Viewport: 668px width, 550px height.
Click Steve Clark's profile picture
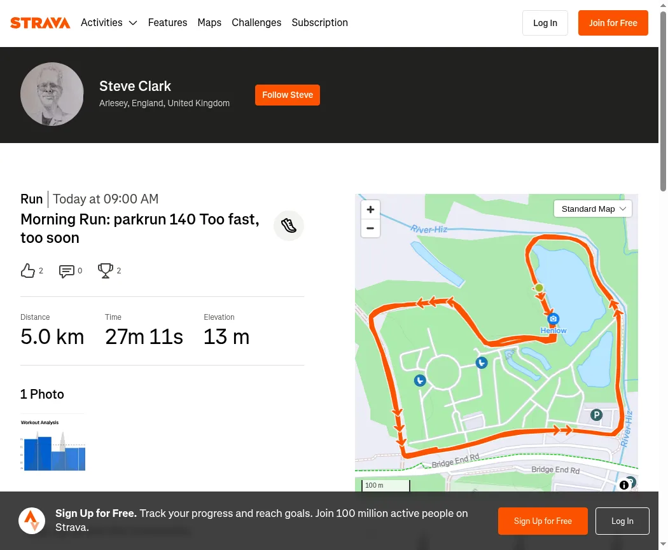pyautogui.click(x=52, y=94)
